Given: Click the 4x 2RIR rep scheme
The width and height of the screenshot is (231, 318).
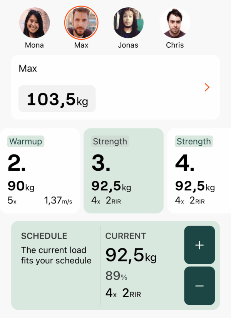Looking at the screenshot, I should point(122,293).
